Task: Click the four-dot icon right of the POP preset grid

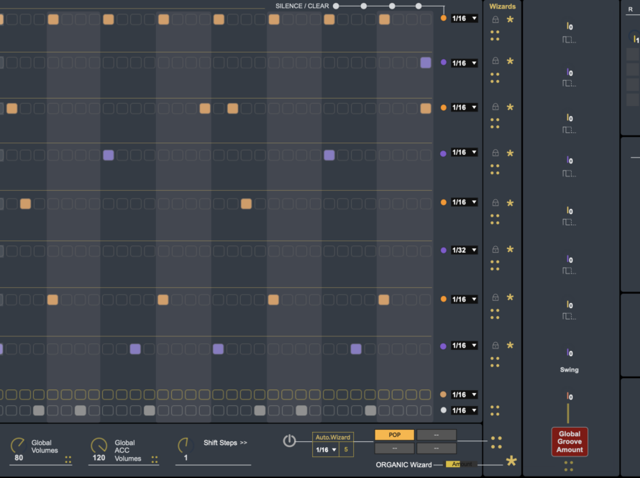Action: [x=495, y=441]
